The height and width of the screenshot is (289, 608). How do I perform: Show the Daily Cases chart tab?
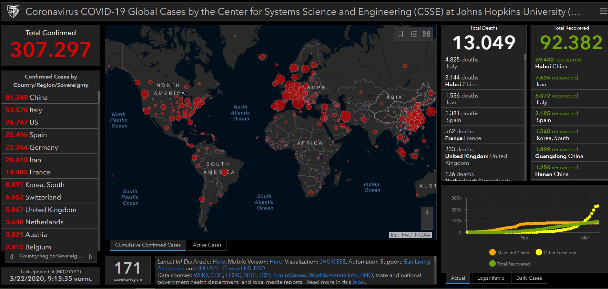(529, 278)
